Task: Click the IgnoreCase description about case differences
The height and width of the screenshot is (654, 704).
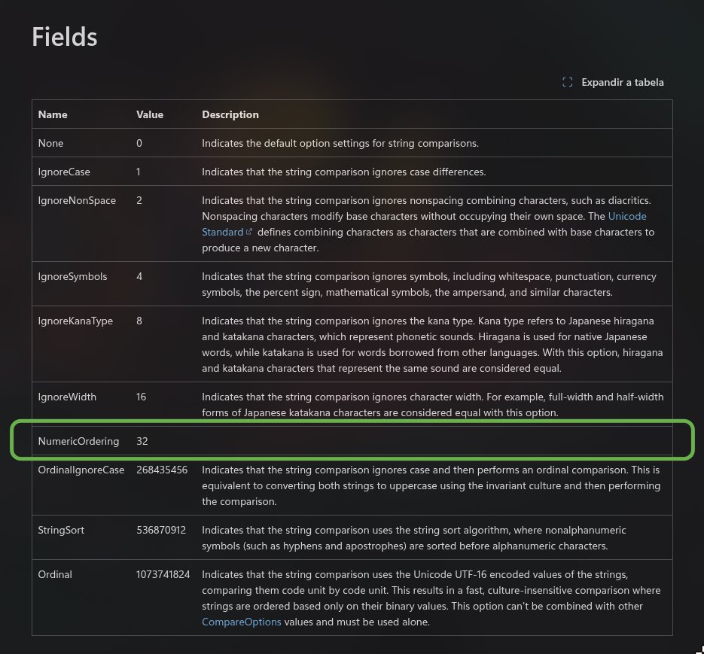Action: [344, 172]
